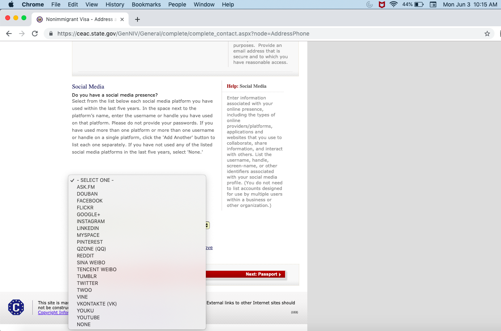Open the Help menu
Viewport: 501px width, 331px height.
pyautogui.click(x=228, y=4)
